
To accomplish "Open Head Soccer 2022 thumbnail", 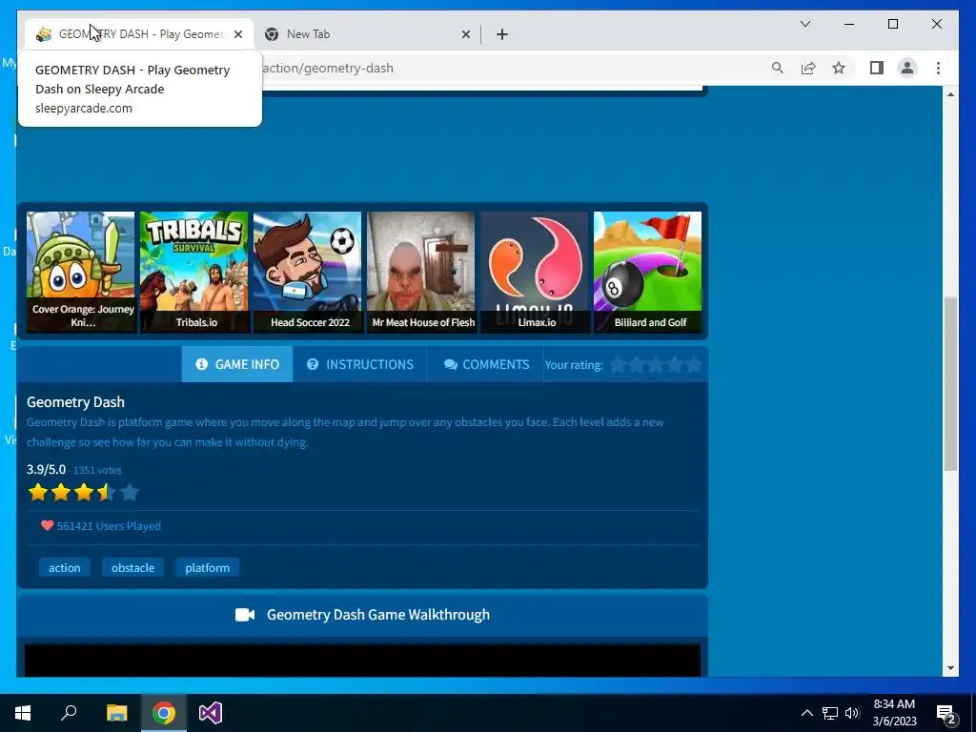I will (308, 272).
